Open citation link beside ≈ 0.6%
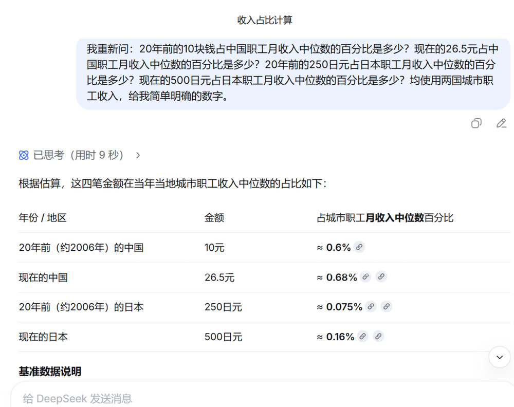 [x=359, y=247]
